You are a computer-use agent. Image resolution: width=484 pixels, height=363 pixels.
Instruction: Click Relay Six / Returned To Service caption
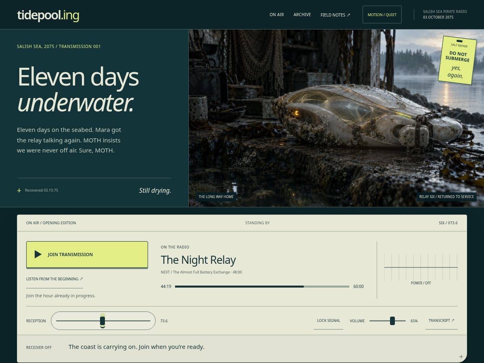[x=446, y=197]
